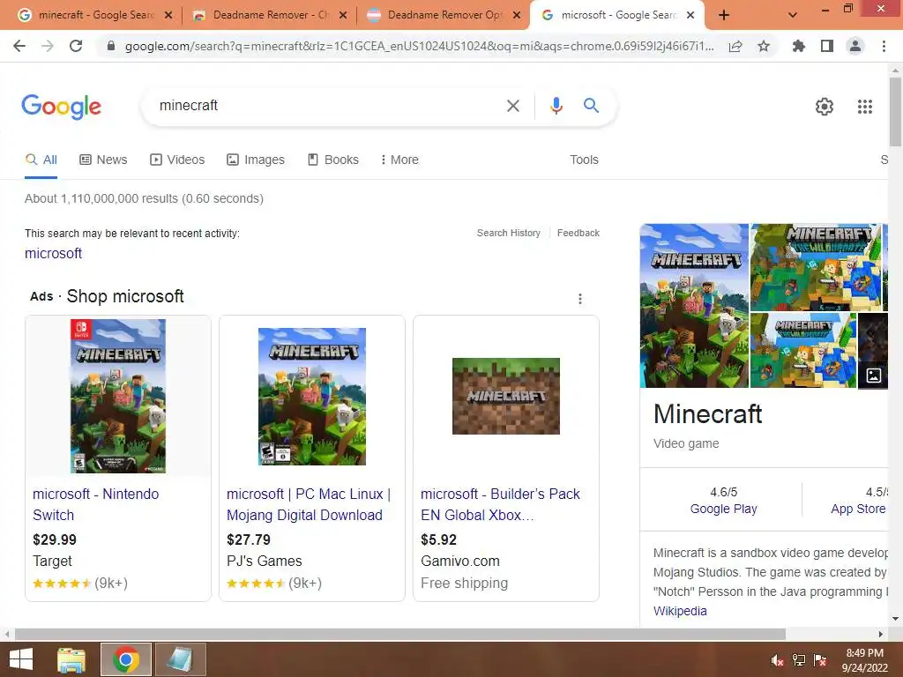Select the All results filter
903x677 pixels.
(x=41, y=160)
